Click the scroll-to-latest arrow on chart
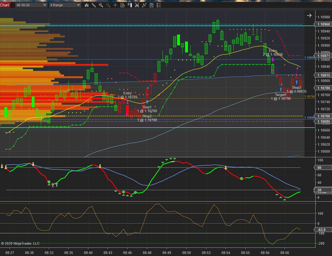 coord(309,15)
